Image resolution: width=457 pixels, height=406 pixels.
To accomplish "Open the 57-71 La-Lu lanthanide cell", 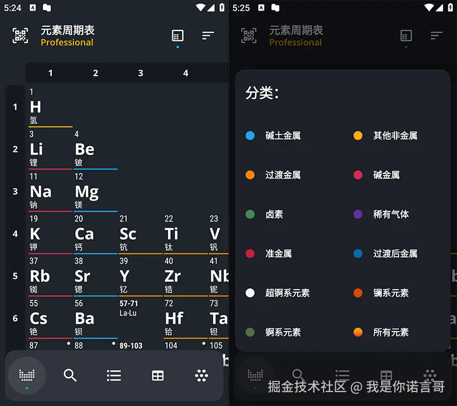I will 140,318.
